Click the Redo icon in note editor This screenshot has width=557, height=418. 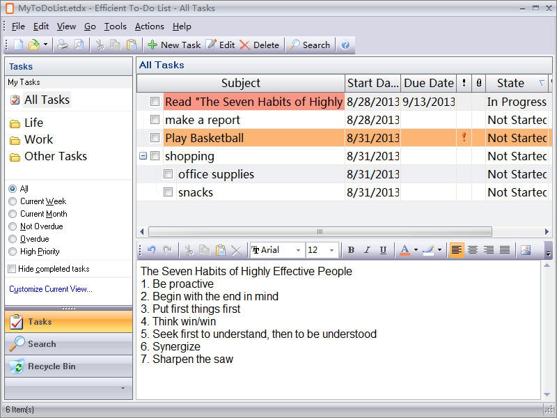click(x=167, y=250)
